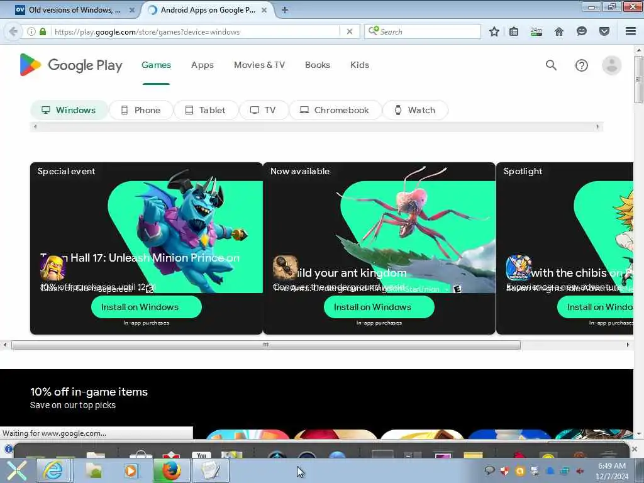Click right arrow of the carousel scrollbar
Image resolution: width=644 pixels, height=483 pixels.
628,345
